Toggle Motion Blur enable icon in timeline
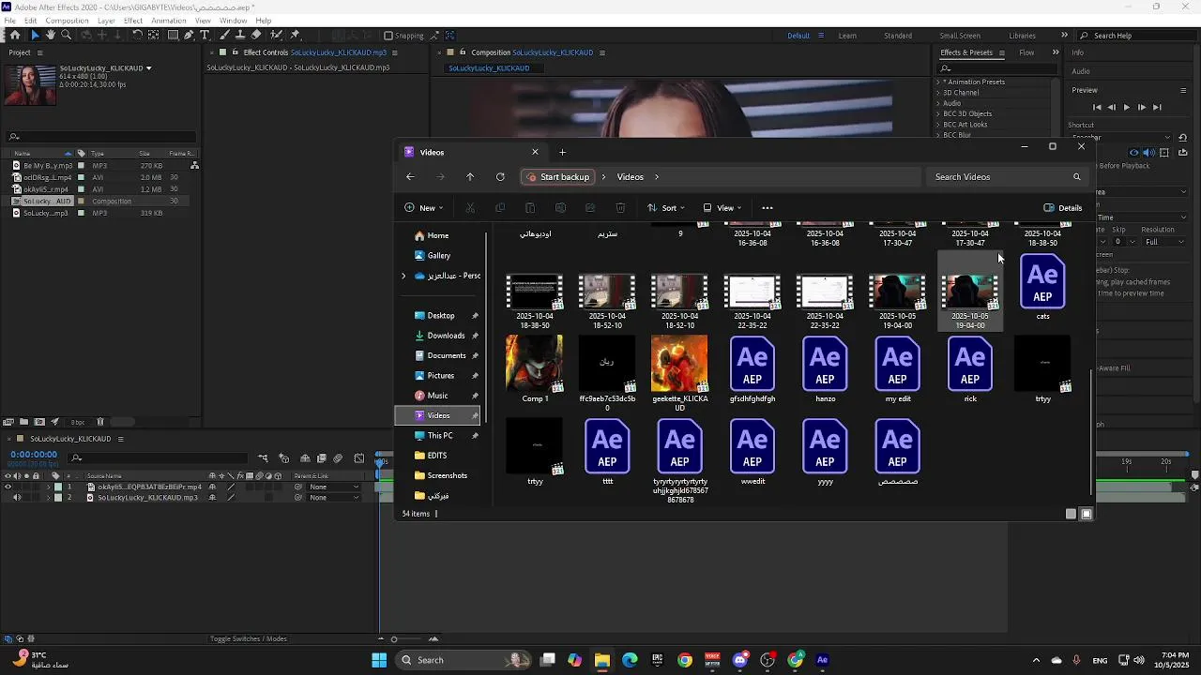Viewport: 1201px width, 675px height. [x=338, y=458]
